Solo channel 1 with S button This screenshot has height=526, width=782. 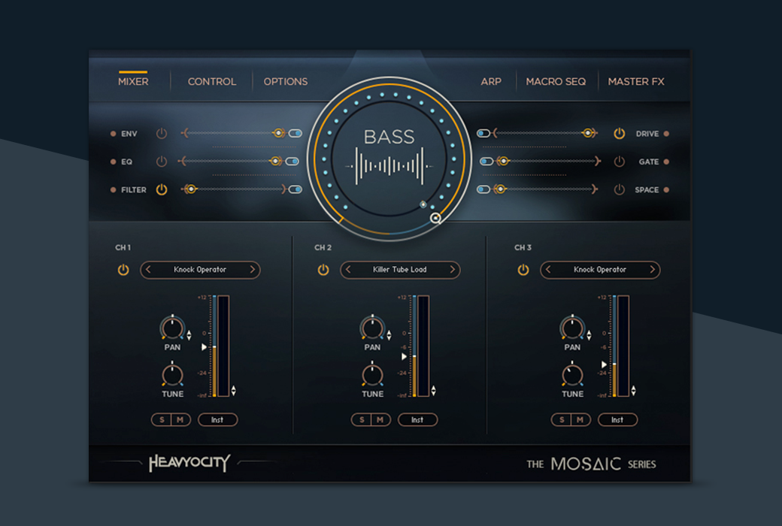(x=162, y=420)
